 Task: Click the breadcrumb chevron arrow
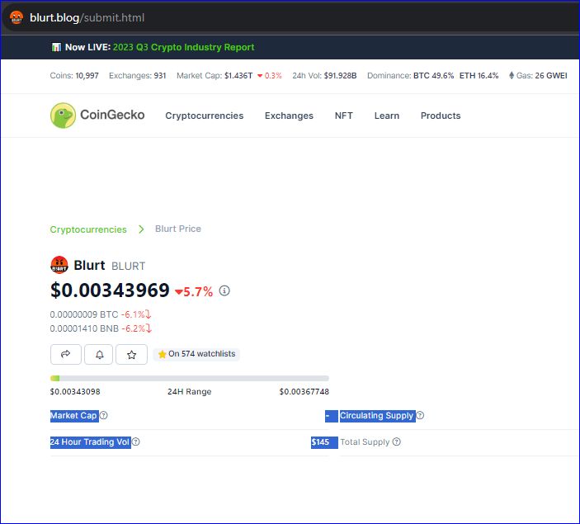click(x=141, y=229)
